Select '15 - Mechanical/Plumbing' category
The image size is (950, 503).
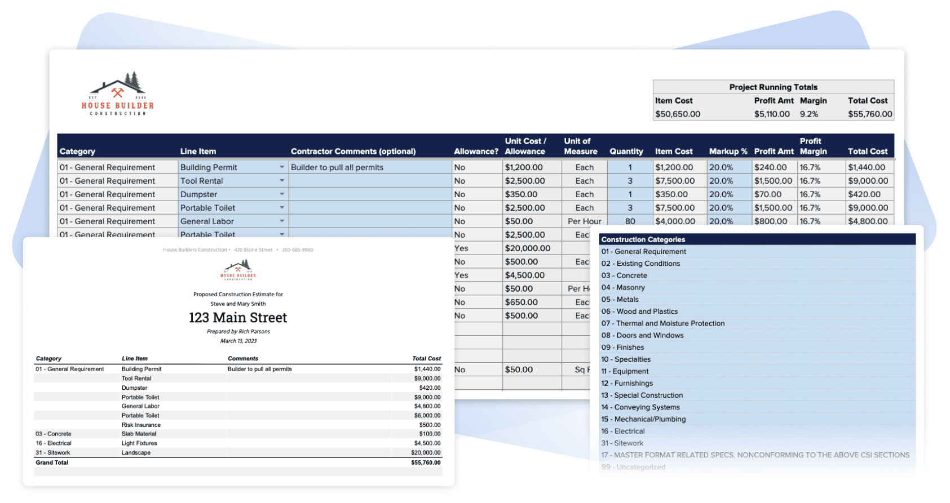coord(643,419)
